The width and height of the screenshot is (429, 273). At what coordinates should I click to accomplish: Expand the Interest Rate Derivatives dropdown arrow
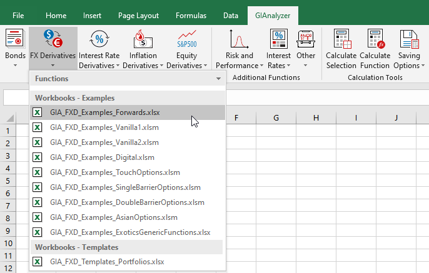(118, 66)
